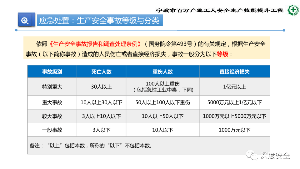Select the 1000万元以上5000万元以下 cell
Screen dimensions: 300x169
[x=234, y=116]
